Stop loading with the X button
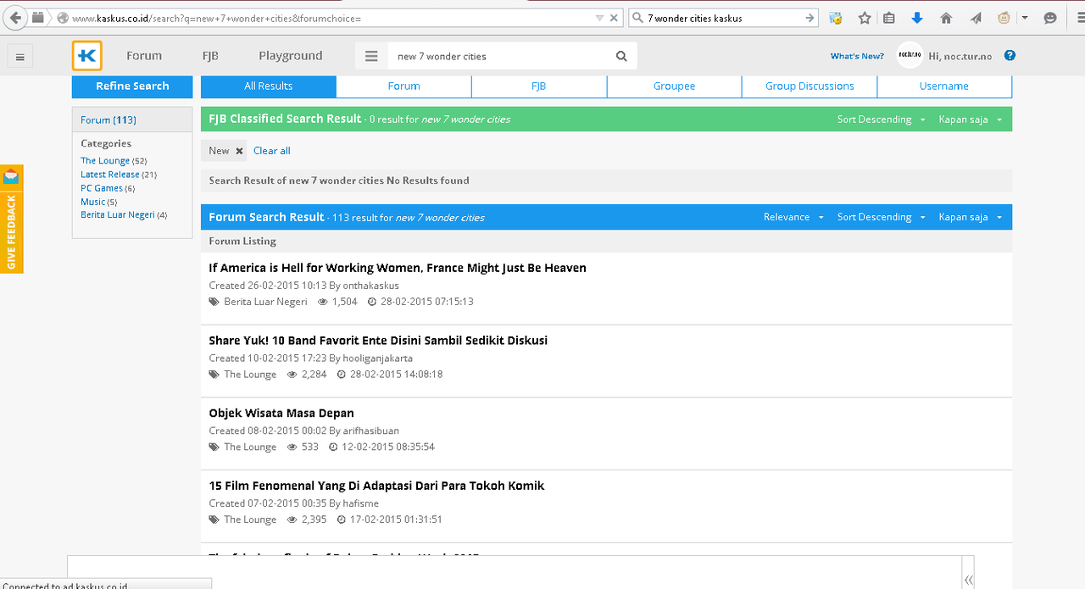The width and height of the screenshot is (1085, 589). [615, 18]
